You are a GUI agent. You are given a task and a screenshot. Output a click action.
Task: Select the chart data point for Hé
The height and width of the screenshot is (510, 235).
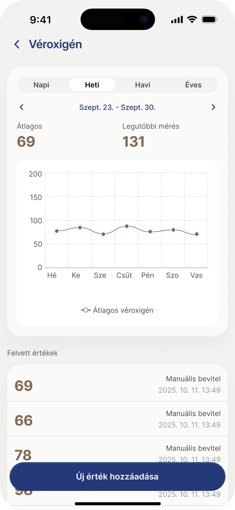pyautogui.click(x=57, y=231)
